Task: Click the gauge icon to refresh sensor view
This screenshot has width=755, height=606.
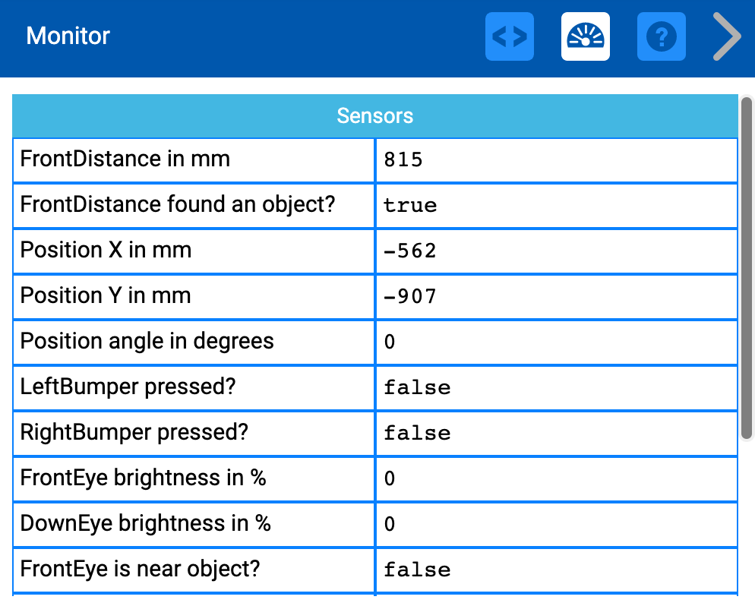Action: point(585,36)
